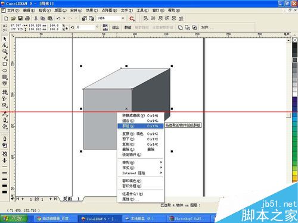Viewport: 298px width, 223px height.
Task: Choose 属性 at the context menu bottom
Action: pyautogui.click(x=140, y=199)
